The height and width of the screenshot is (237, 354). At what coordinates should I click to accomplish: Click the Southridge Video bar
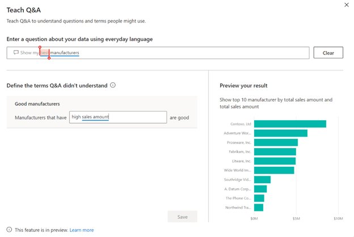[x=262, y=180]
